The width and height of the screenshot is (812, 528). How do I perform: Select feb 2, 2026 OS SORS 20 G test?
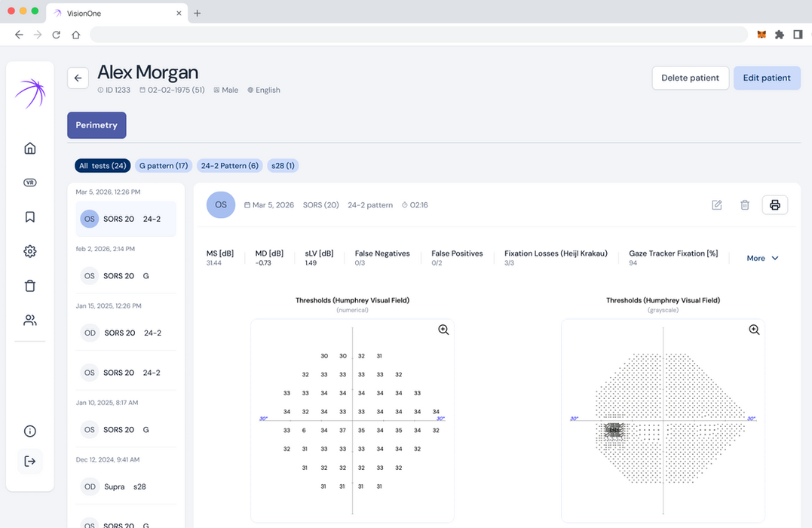[126, 276]
